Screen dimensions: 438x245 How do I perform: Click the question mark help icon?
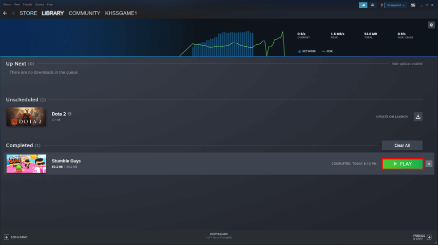(381, 5)
